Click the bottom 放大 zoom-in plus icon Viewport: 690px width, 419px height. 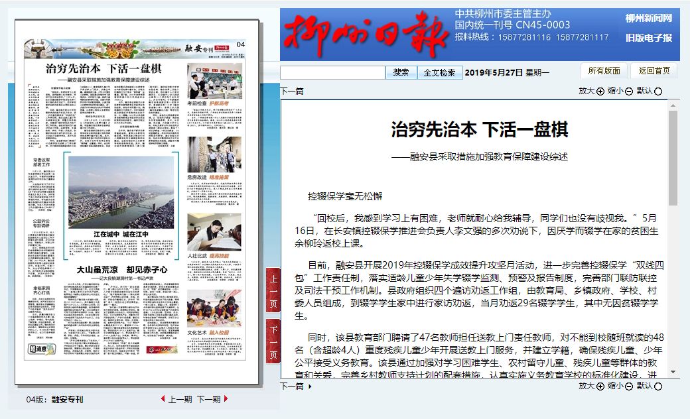pos(600,387)
